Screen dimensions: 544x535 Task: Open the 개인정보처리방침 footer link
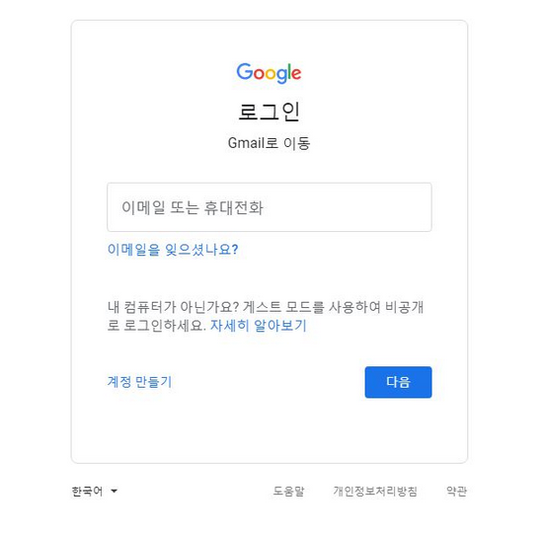[x=375, y=491]
